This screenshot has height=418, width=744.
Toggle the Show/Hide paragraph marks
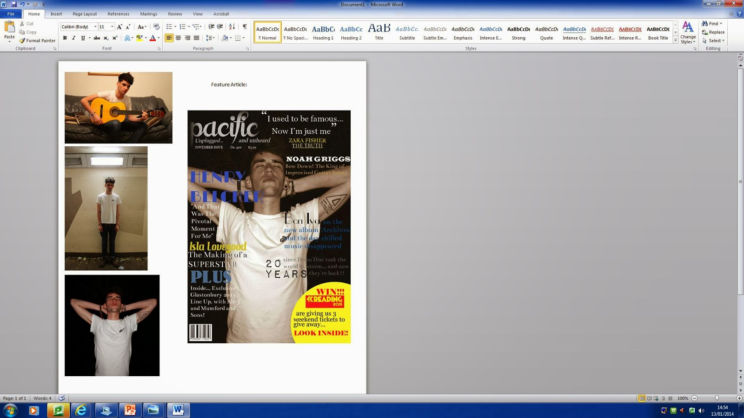[x=245, y=26]
